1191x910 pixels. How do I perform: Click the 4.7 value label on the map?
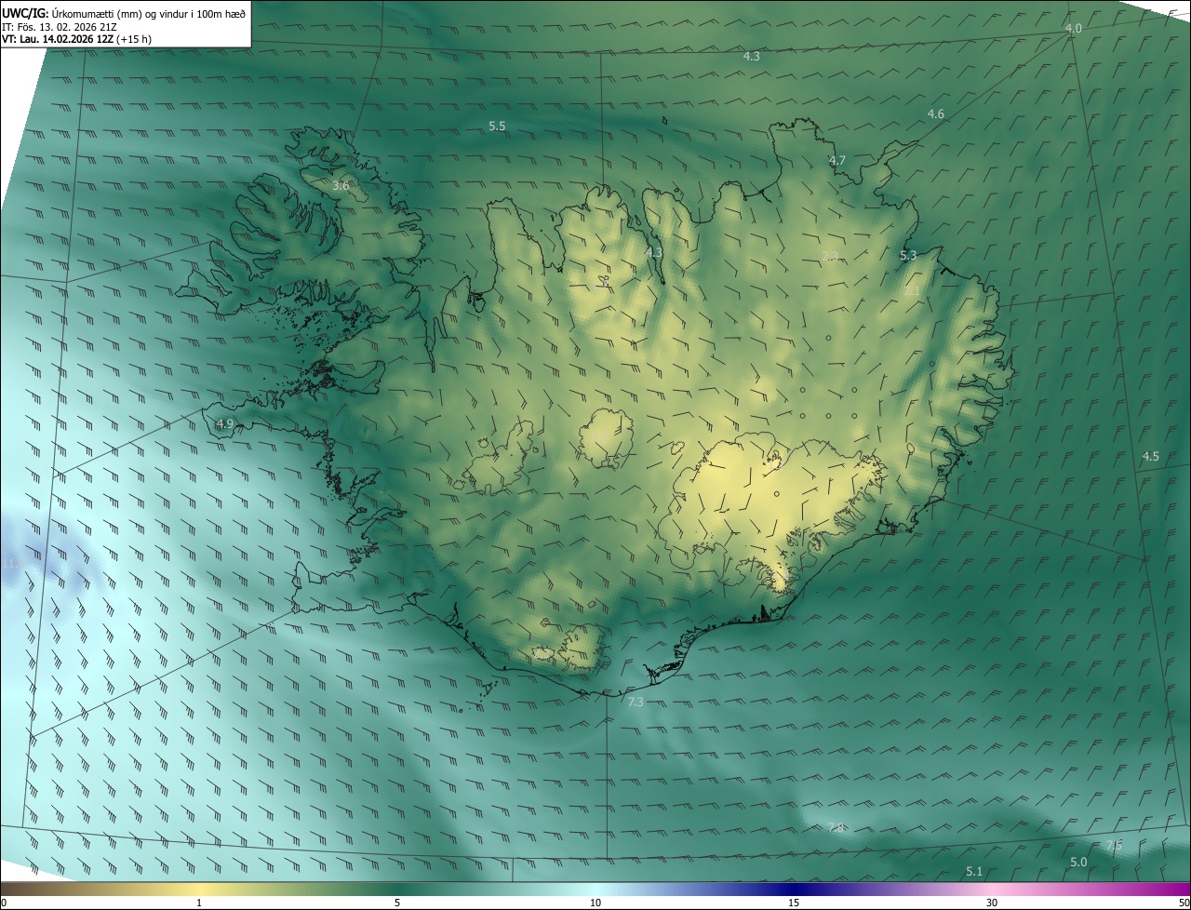(836, 160)
